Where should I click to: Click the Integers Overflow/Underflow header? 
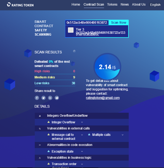coord(82,116)
